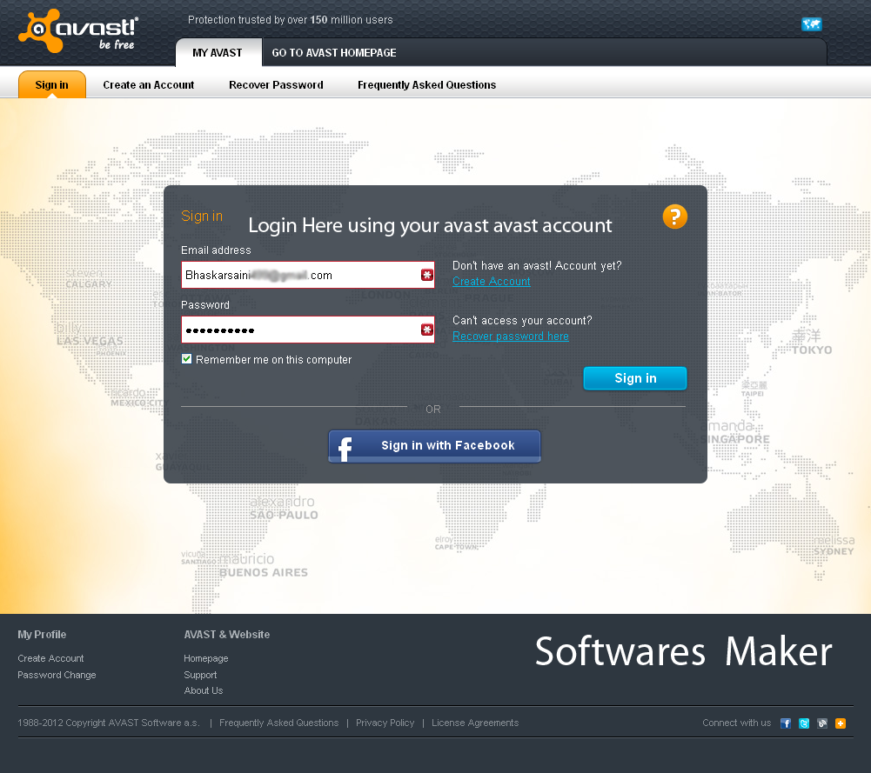Sign in with Facebook button
Screen dimensions: 871x773
pyautogui.click(x=434, y=445)
